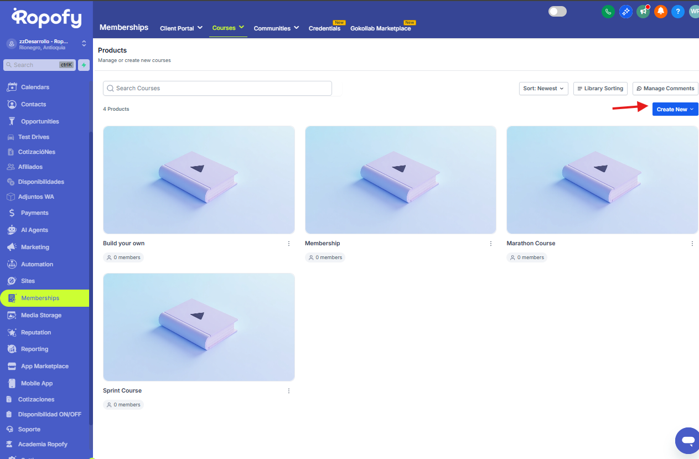Open the orange notifications bell
This screenshot has height=459, width=699.
660,12
